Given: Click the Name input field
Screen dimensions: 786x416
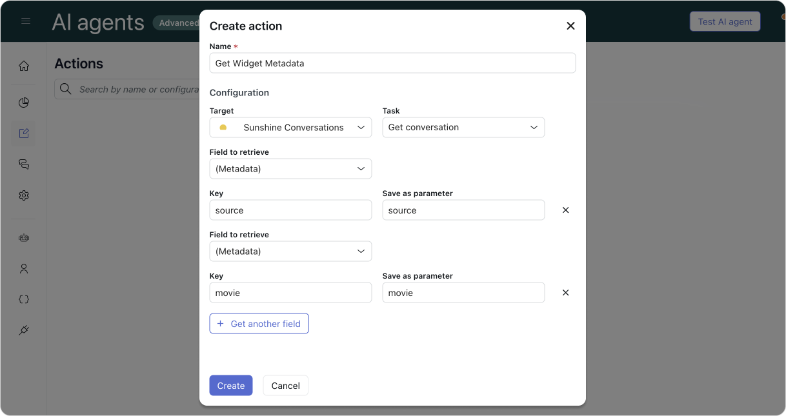Looking at the screenshot, I should tap(392, 63).
